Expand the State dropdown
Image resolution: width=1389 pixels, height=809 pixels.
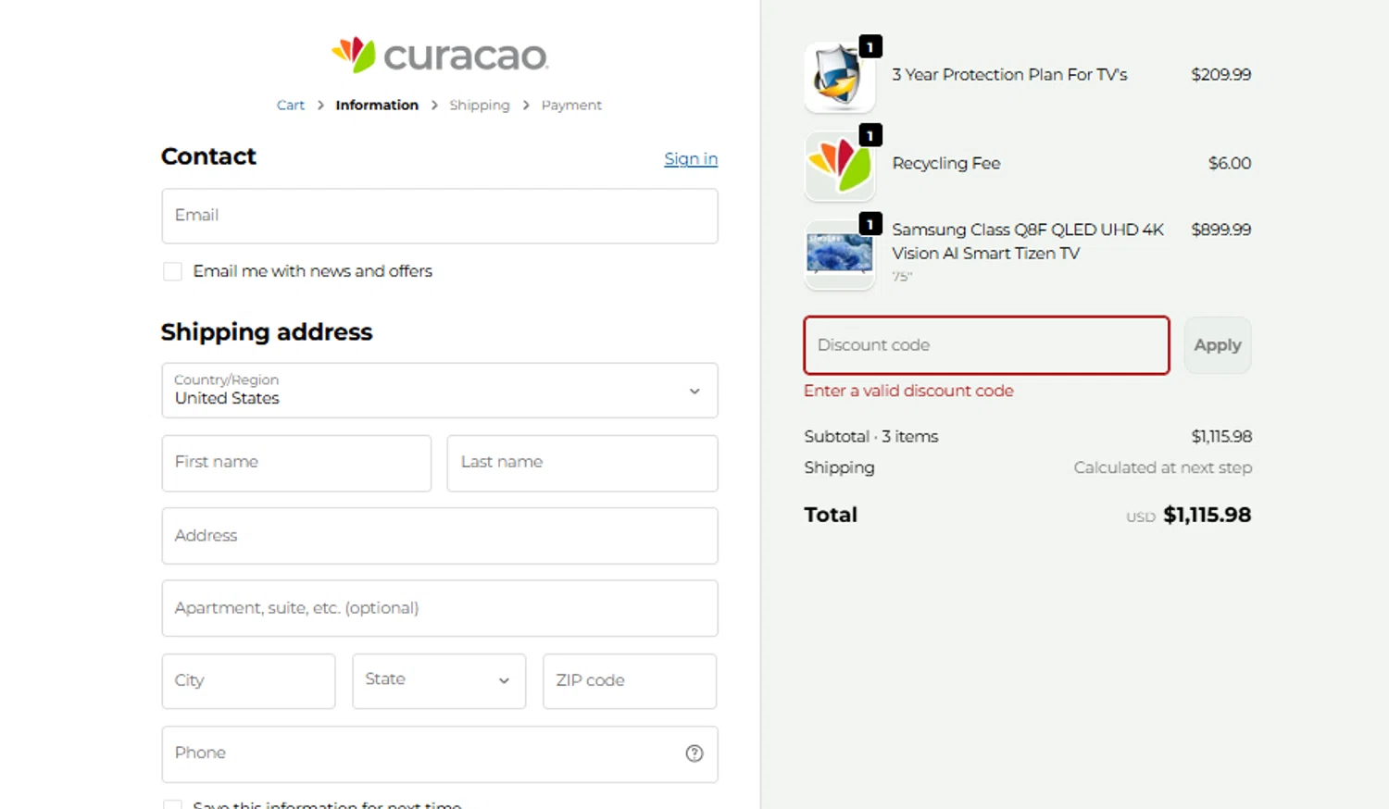(x=439, y=681)
